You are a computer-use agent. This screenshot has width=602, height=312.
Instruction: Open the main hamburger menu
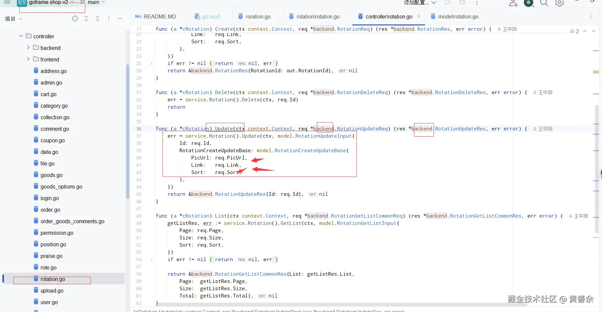(7, 2)
